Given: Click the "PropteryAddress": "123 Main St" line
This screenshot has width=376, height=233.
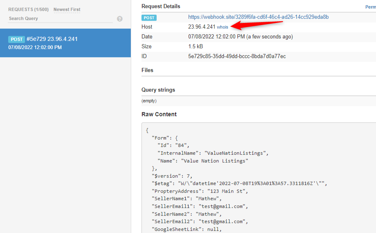Looking at the screenshot, I should pyautogui.click(x=200, y=191).
